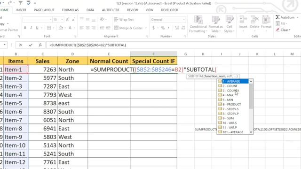The width and height of the screenshot is (301, 169).
Task: Select the Sales cell 8738
Action: pos(43,103)
